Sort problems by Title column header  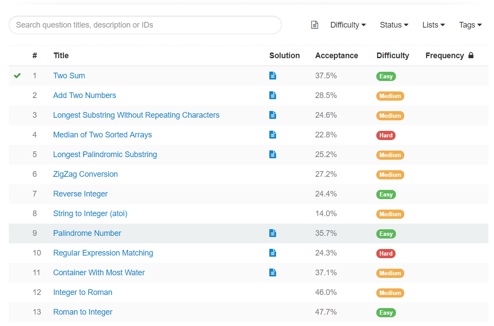coord(61,56)
